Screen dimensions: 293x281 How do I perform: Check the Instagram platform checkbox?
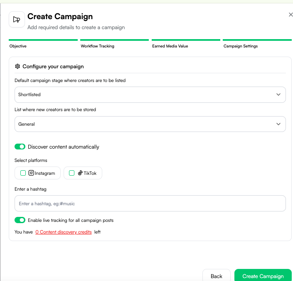click(23, 173)
